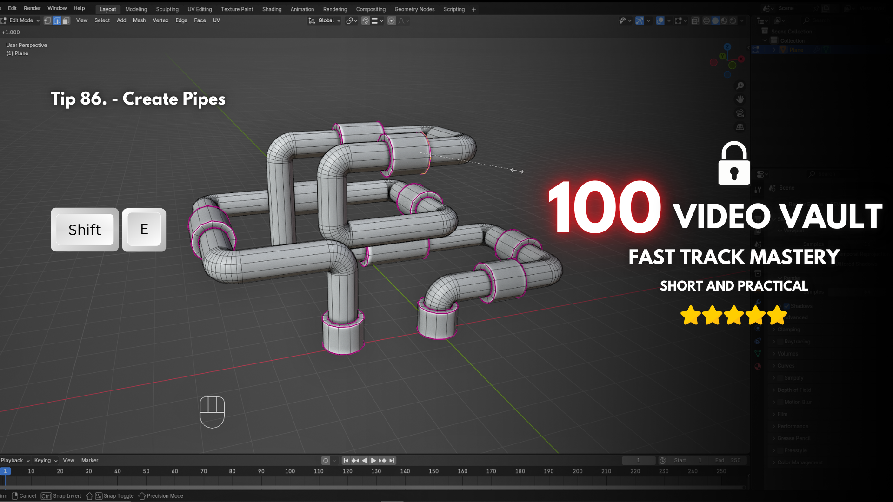Screen dimensions: 893x502
Task: Open the timeline View menu
Action: (68, 460)
